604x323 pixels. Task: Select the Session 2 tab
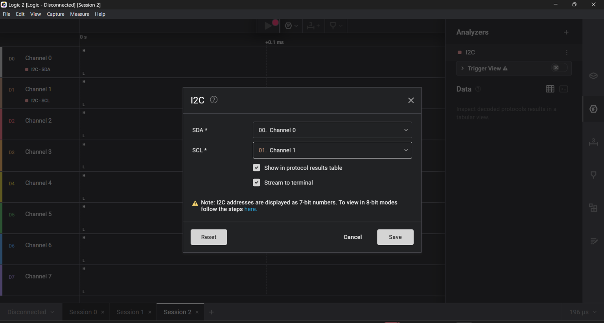coord(177,312)
